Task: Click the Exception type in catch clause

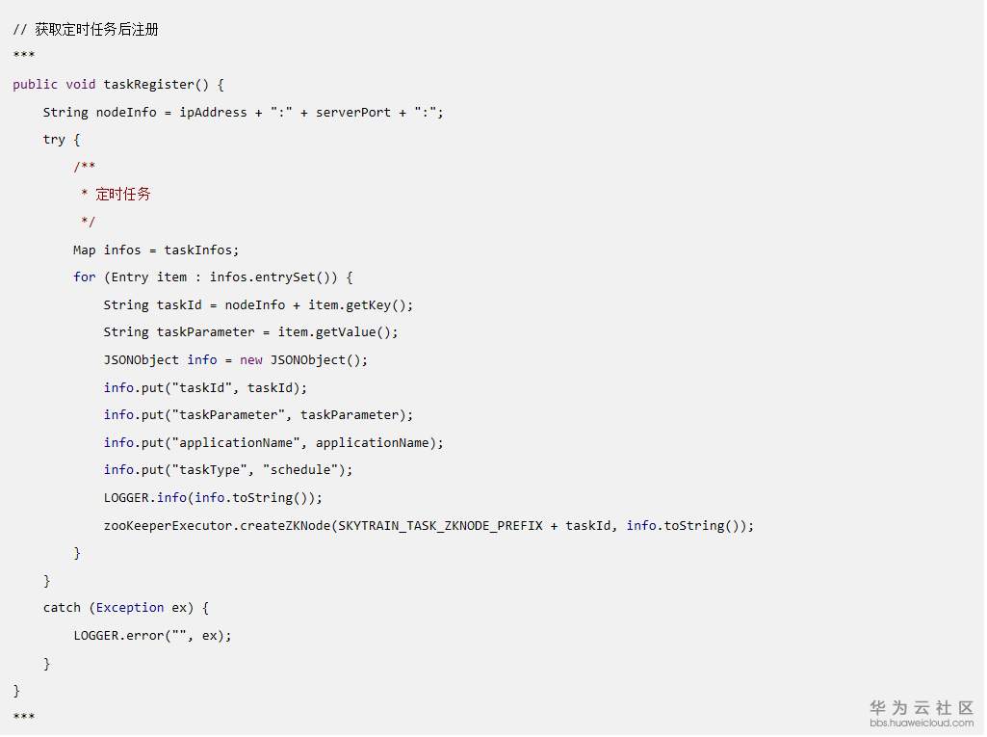Action: click(130, 608)
